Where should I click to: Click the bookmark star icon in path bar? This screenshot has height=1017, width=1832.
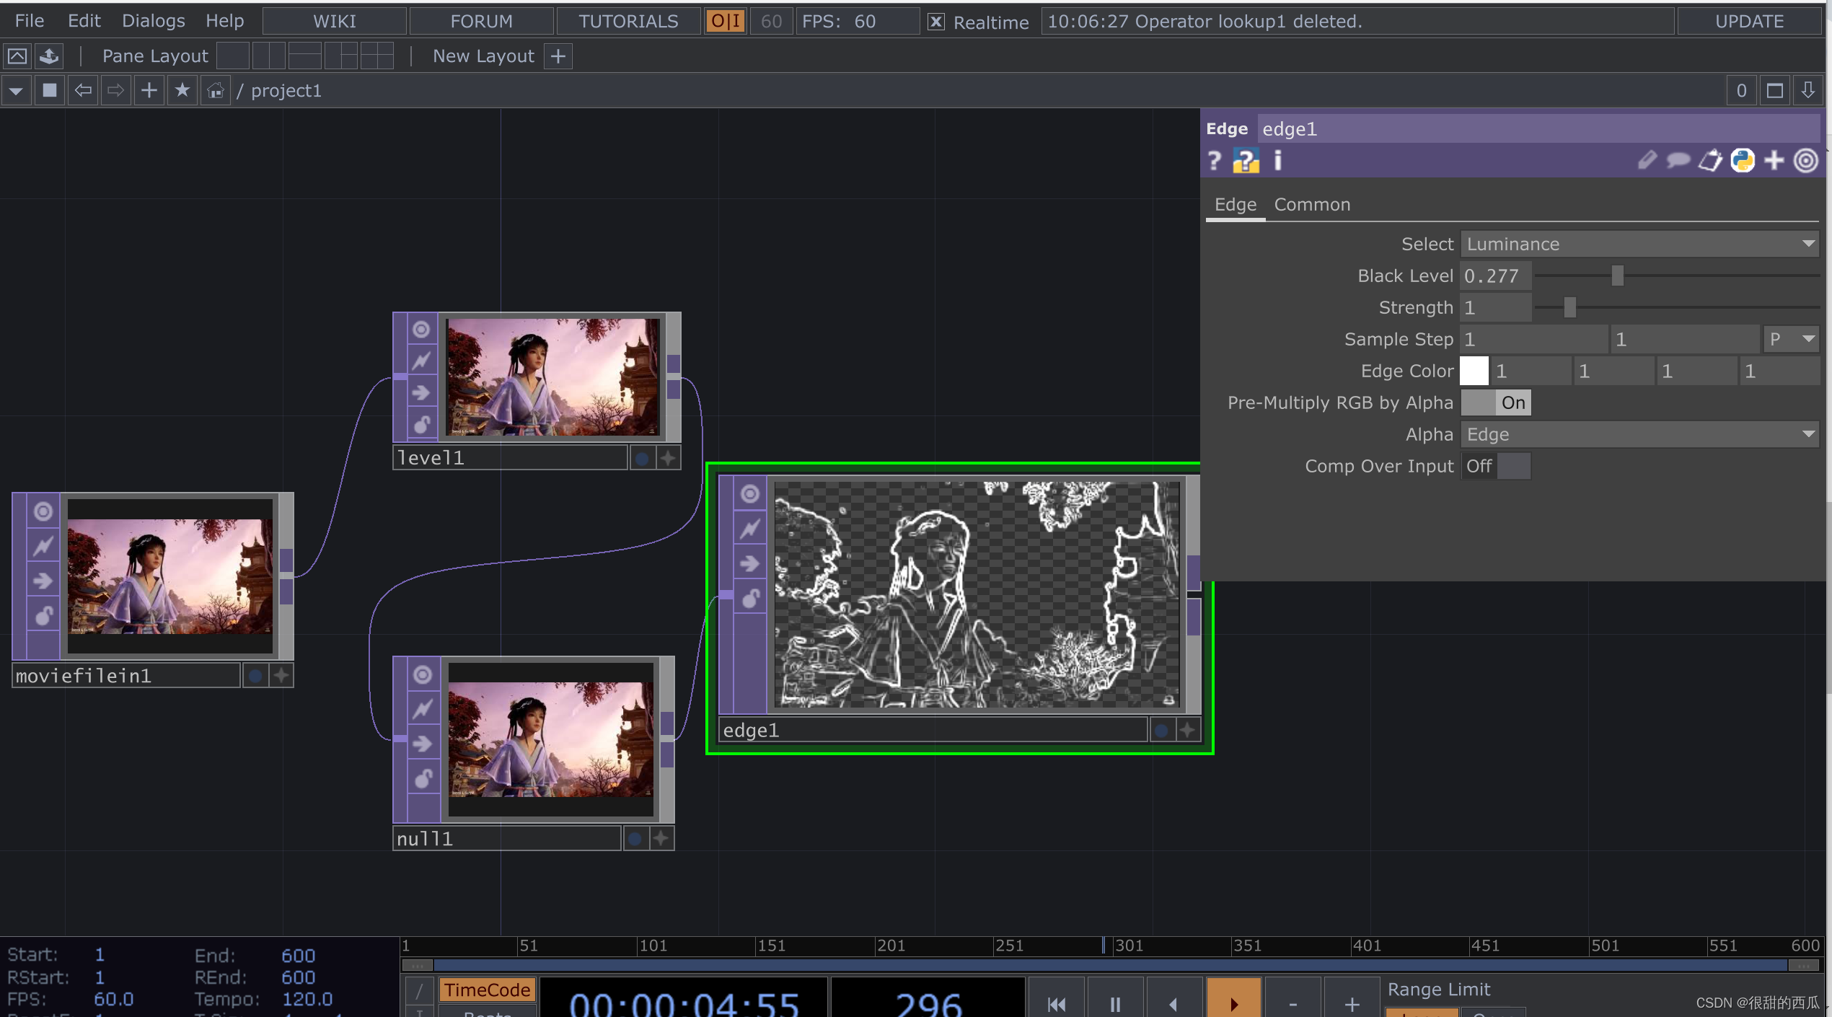[x=182, y=91]
